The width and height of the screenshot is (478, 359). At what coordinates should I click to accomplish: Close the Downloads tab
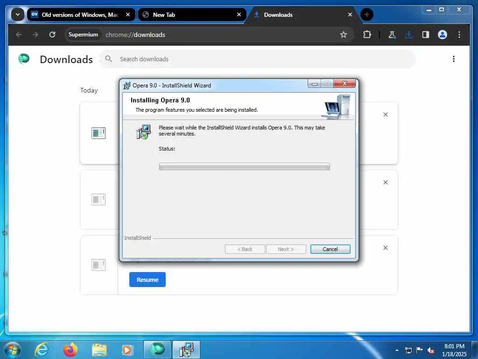tap(350, 14)
